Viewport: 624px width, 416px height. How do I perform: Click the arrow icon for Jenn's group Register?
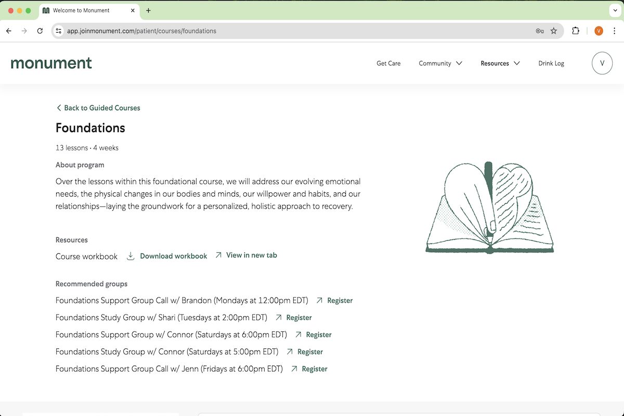tap(294, 369)
